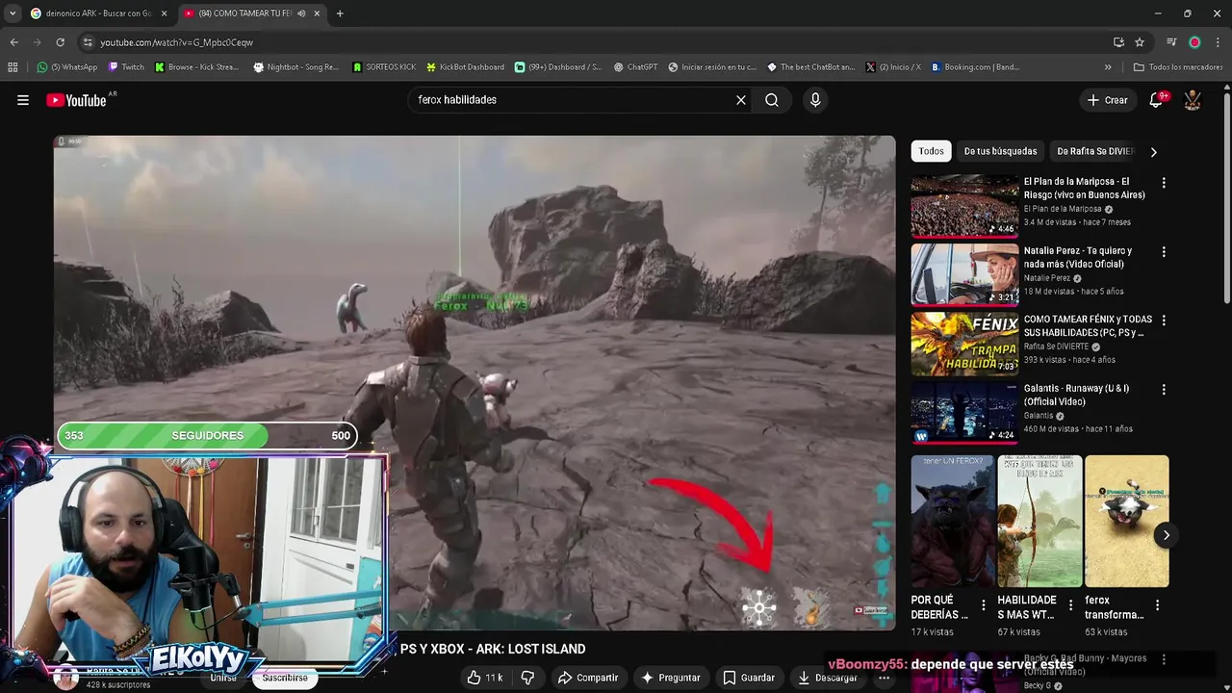Go back in browser history

click(x=13, y=42)
